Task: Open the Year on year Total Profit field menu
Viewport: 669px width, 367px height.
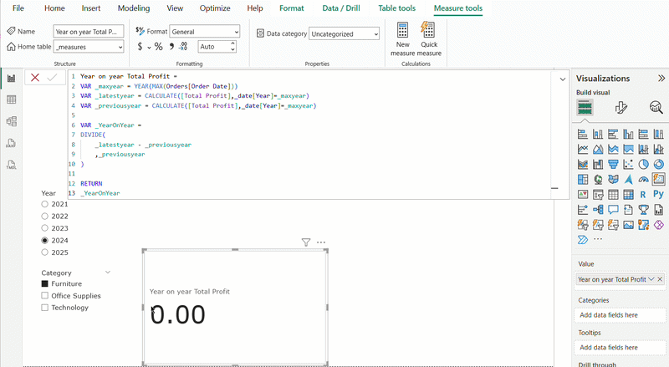Action: click(x=651, y=279)
